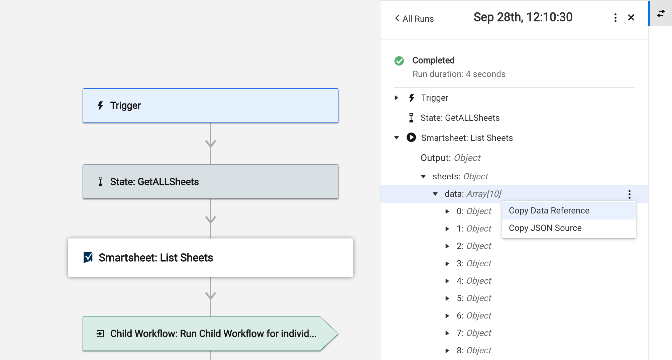672x360 pixels.
Task: Click the Child Workflow arrow icon
Action: 100,334
